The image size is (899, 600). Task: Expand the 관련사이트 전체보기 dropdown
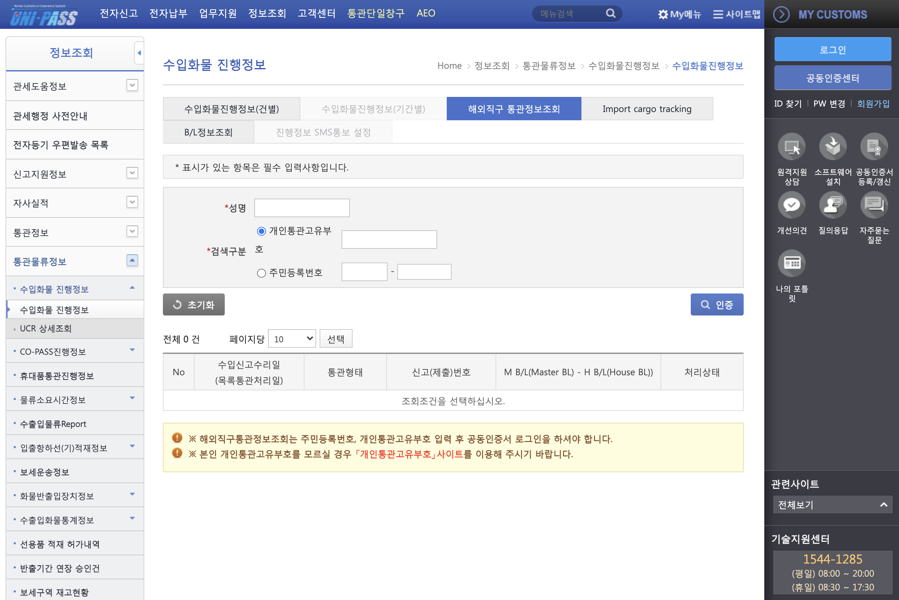coord(832,505)
